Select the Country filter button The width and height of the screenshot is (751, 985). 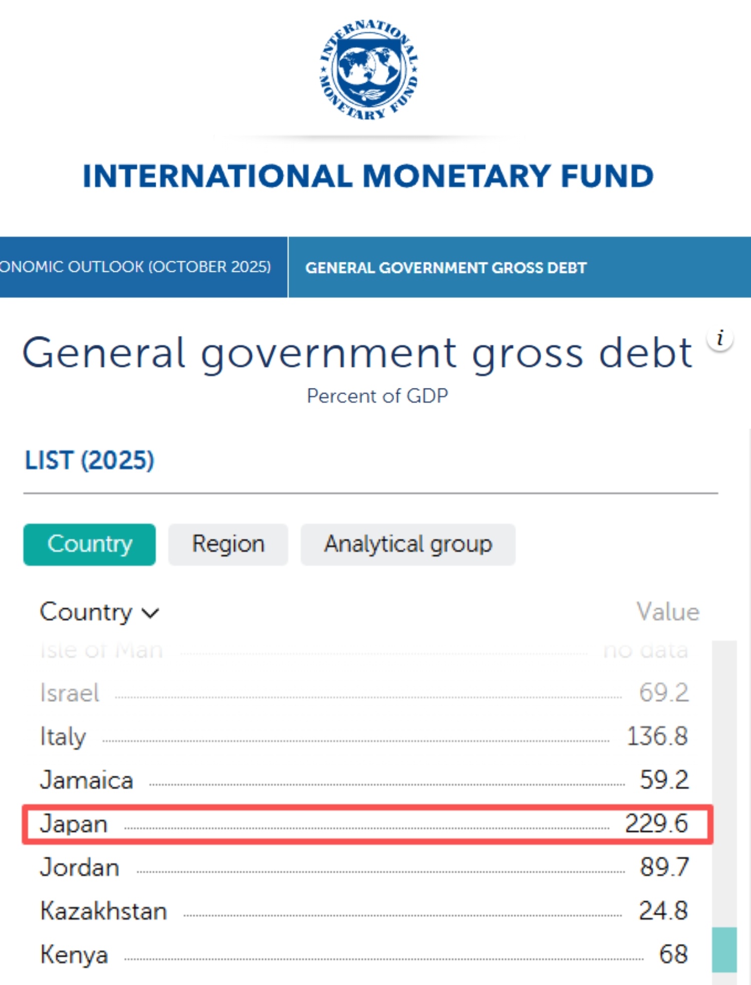[90, 544]
